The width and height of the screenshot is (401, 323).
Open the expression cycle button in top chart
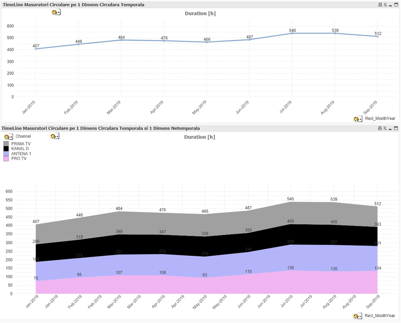(56, 12)
